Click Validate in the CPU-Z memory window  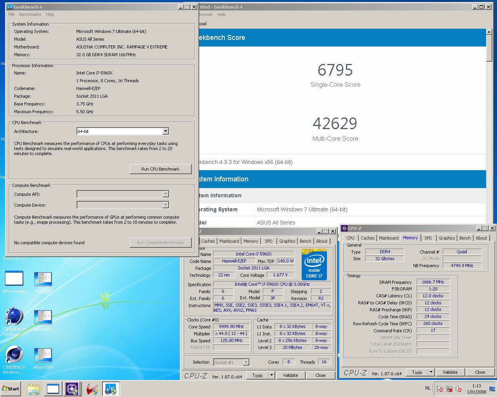point(450,372)
